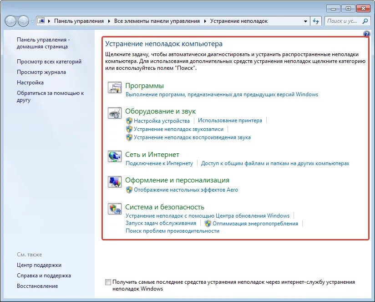375x302 pixels.
Task: Select the Устранение неполадок breadcrumb segment
Action: click(239, 21)
